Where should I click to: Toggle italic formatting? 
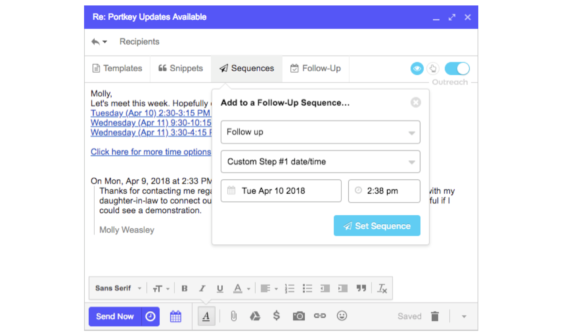coord(202,289)
